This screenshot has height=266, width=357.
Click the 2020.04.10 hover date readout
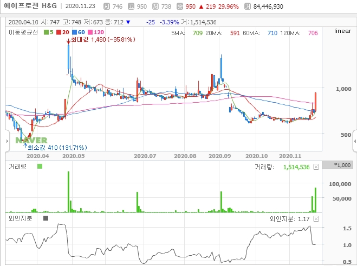(x=23, y=22)
